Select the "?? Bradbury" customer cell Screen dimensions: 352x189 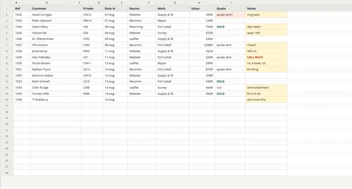[x=56, y=100]
